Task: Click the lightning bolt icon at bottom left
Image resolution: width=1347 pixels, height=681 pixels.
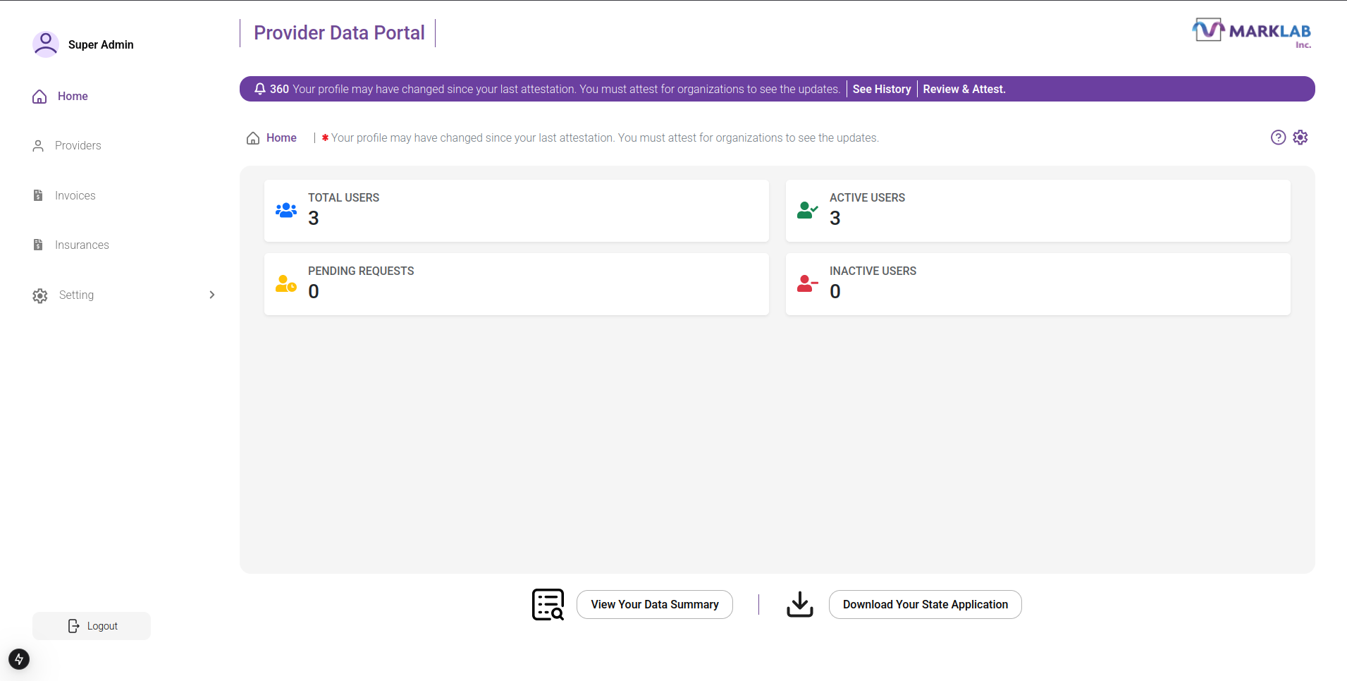Action: point(19,659)
